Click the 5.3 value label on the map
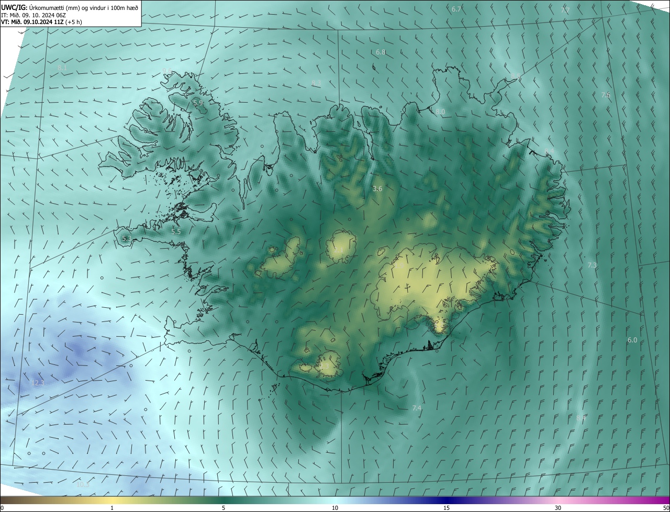This screenshot has width=670, height=512. [x=127, y=239]
